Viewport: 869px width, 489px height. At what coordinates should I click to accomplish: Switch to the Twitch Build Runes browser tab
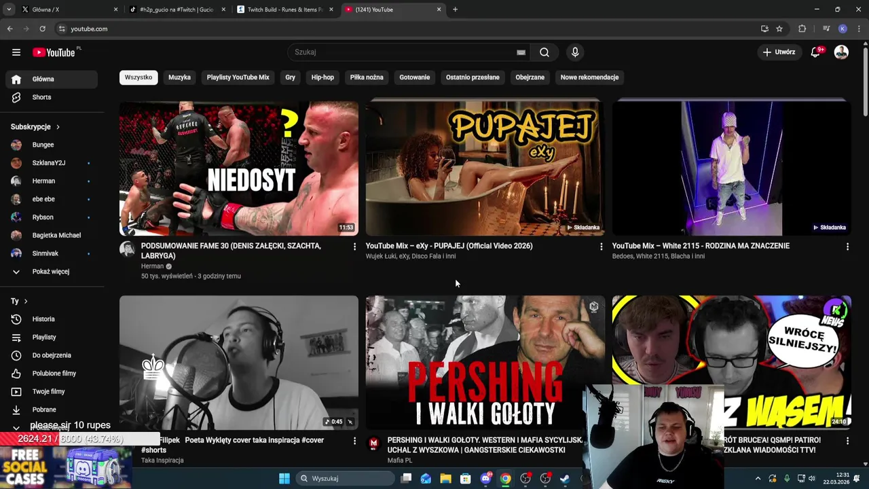pos(285,10)
